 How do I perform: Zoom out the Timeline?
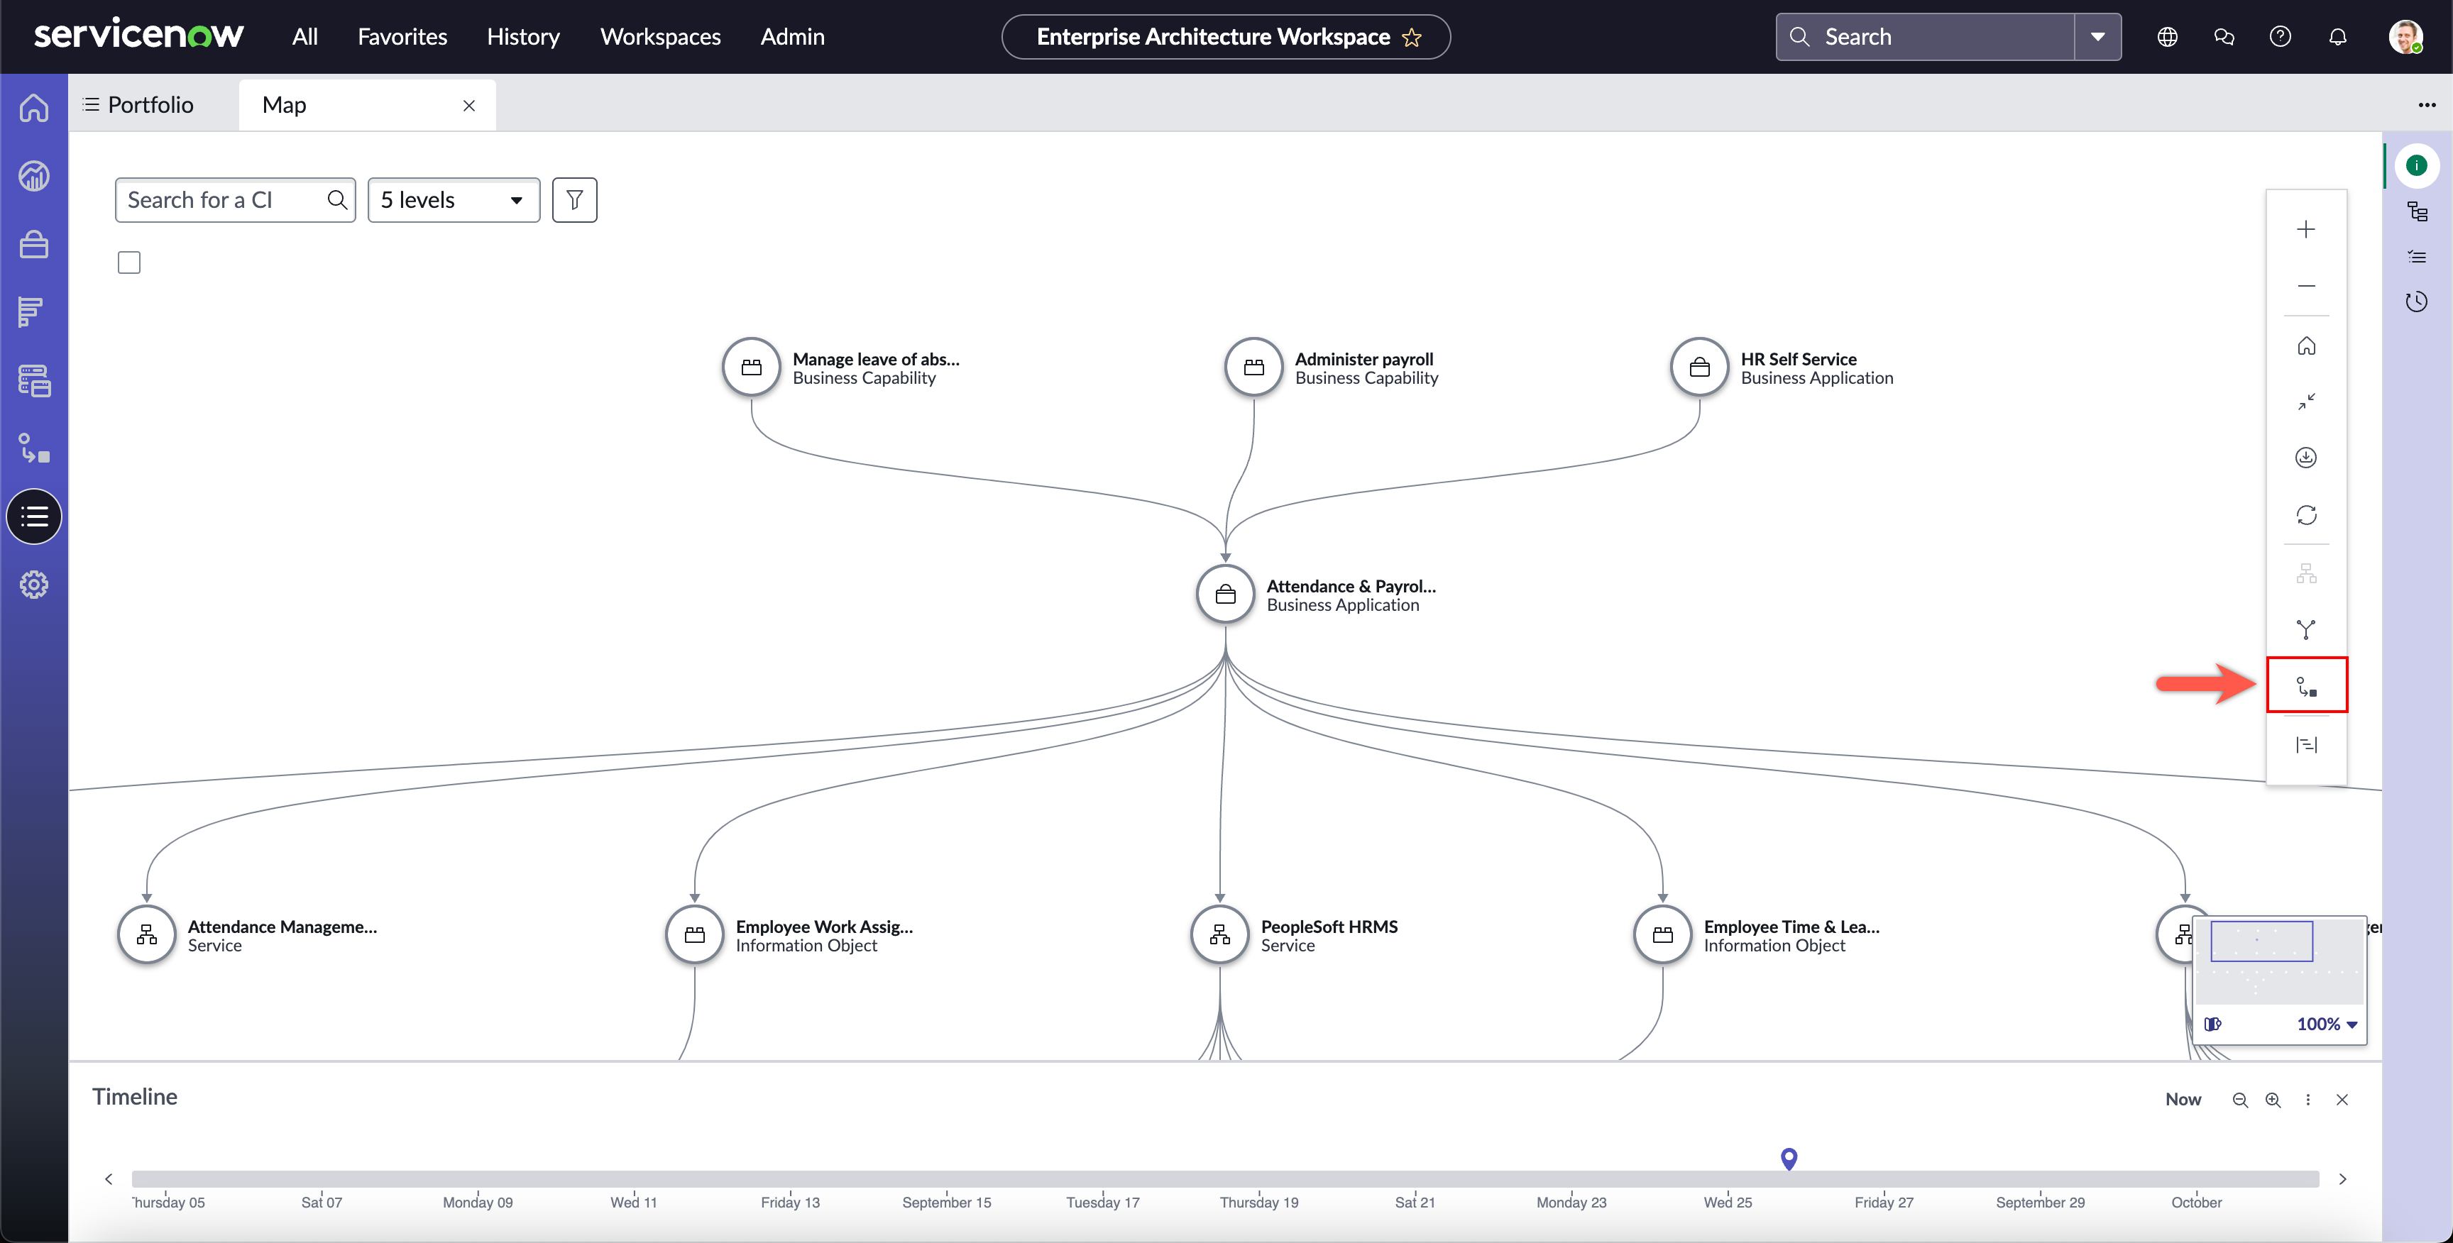(x=2239, y=1099)
